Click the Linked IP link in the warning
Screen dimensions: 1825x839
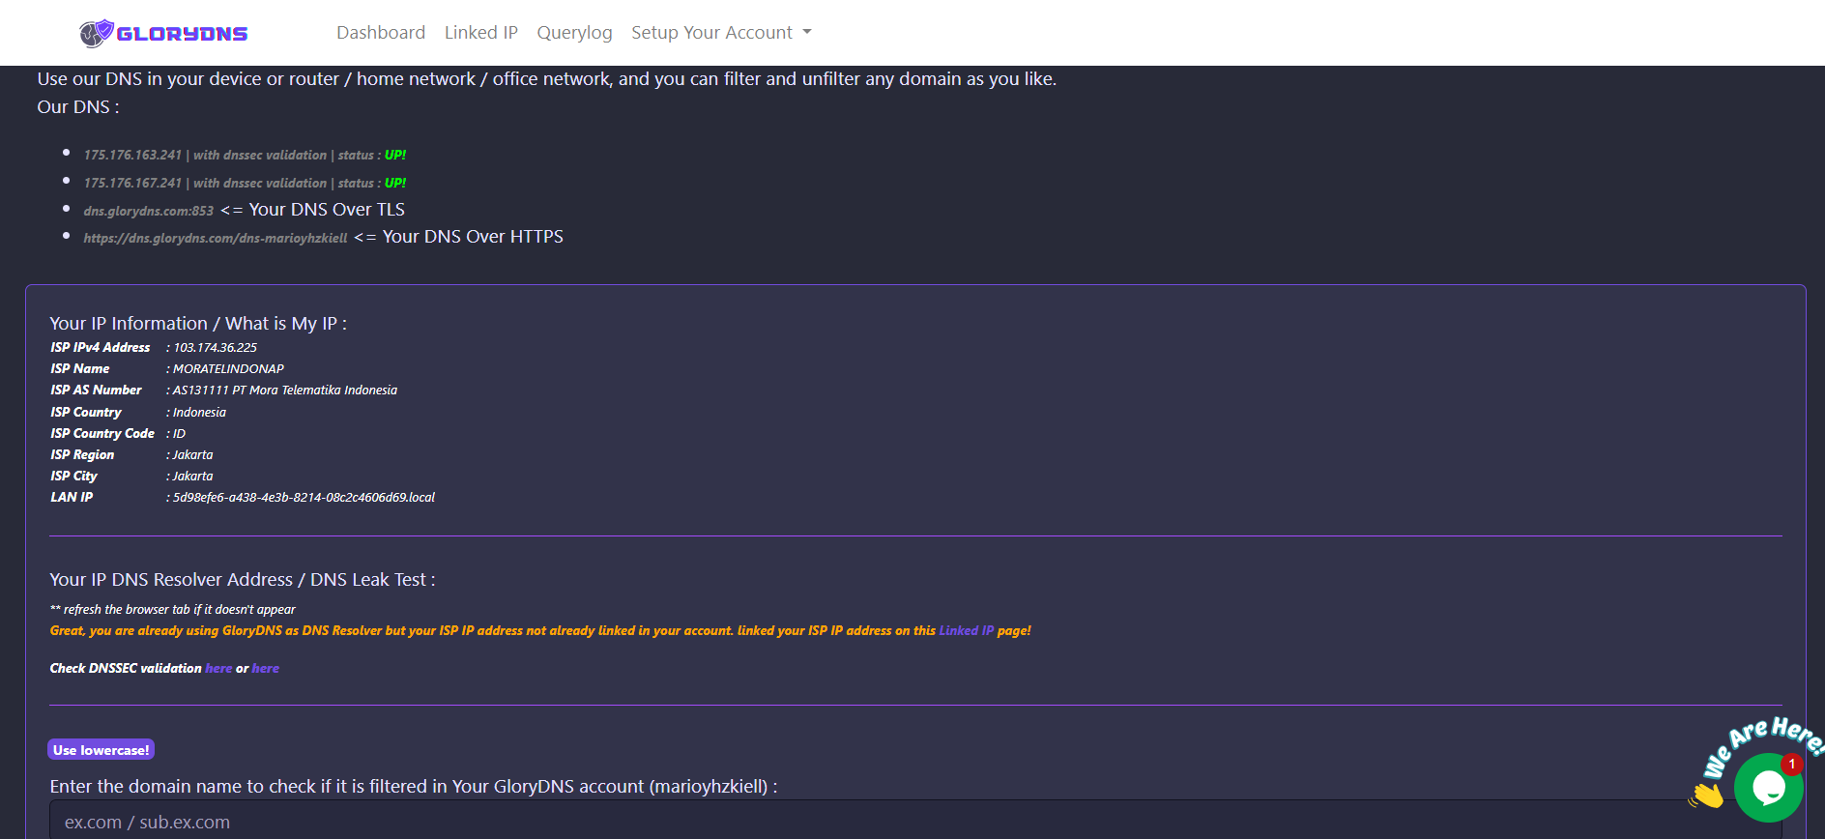point(967,631)
